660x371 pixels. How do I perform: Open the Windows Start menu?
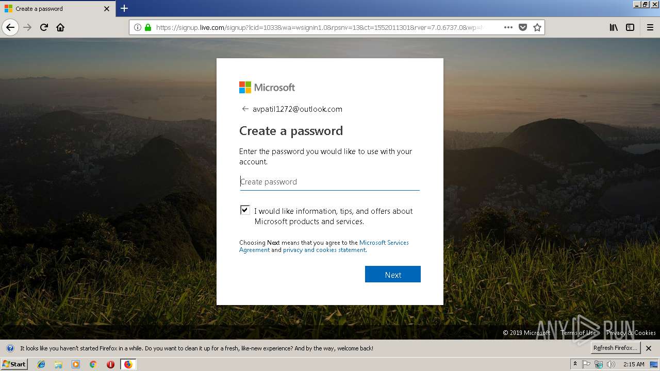click(x=14, y=364)
